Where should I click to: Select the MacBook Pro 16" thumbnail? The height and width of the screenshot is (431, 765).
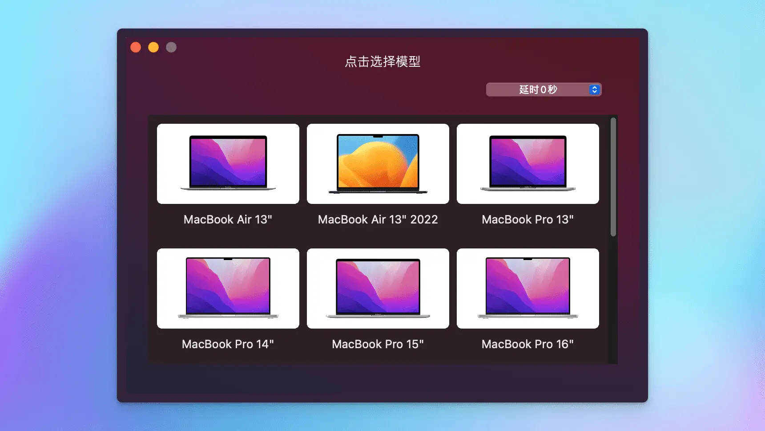click(528, 289)
